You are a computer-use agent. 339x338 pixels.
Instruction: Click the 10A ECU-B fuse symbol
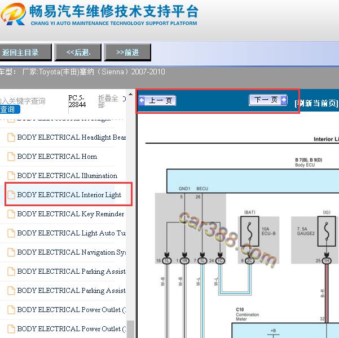click(x=250, y=231)
